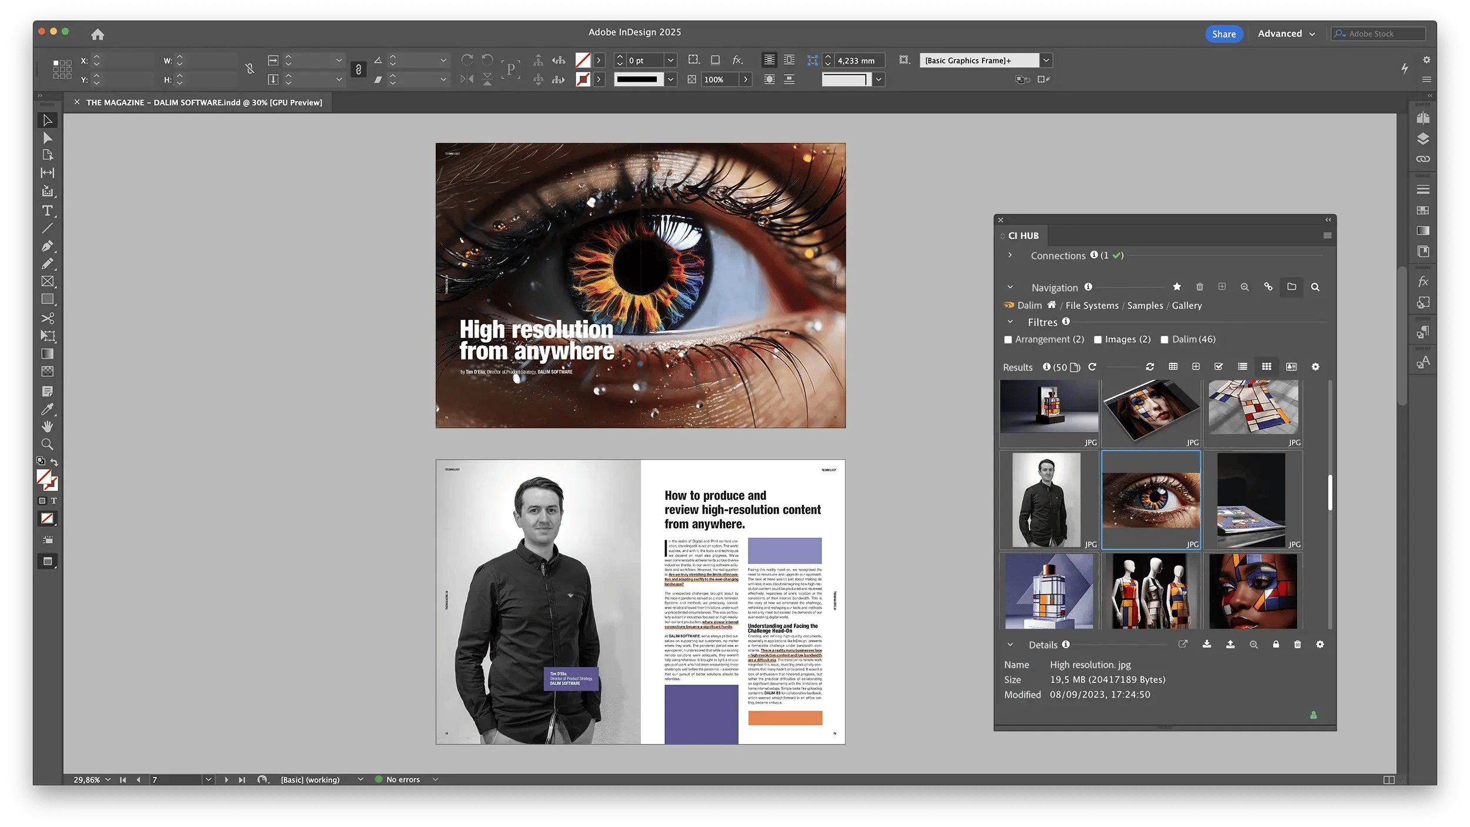
Task: Select the Type tool
Action: coord(48,211)
